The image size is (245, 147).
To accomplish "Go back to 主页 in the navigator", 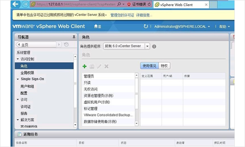I will pyautogui.click(x=36, y=45).
